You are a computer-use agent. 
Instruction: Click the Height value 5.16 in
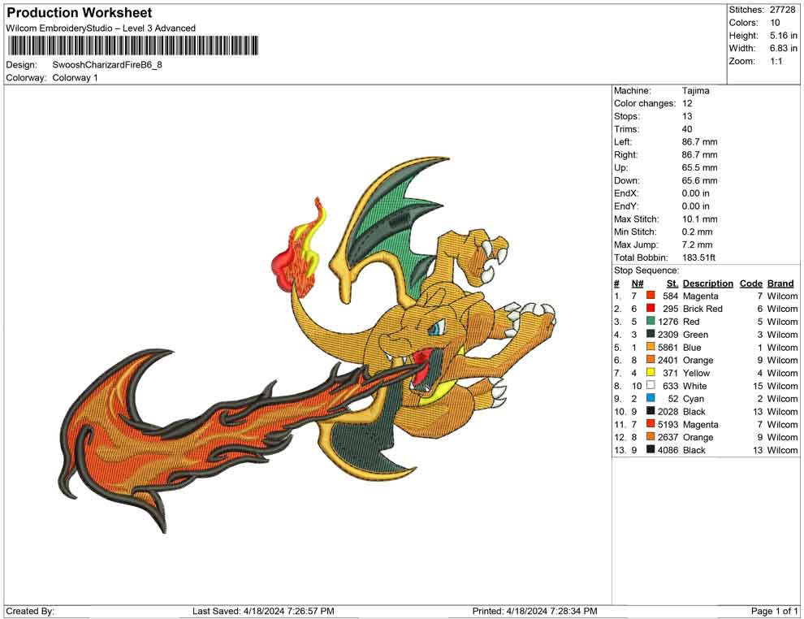(x=784, y=36)
